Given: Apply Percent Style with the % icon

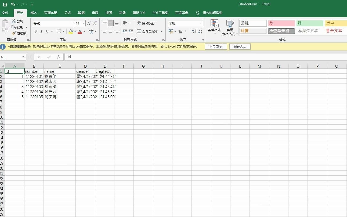Looking at the screenshot, I should coord(180,31).
